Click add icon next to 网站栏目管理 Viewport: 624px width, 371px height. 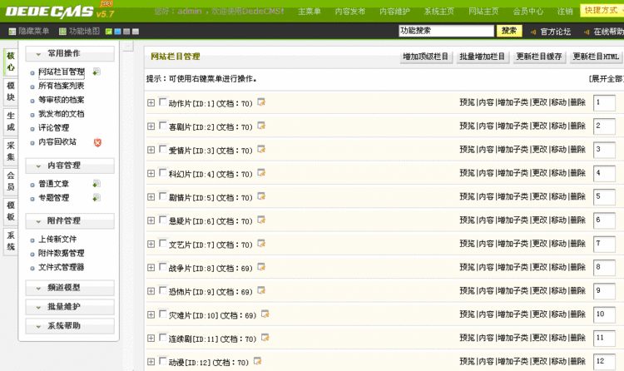(x=97, y=72)
